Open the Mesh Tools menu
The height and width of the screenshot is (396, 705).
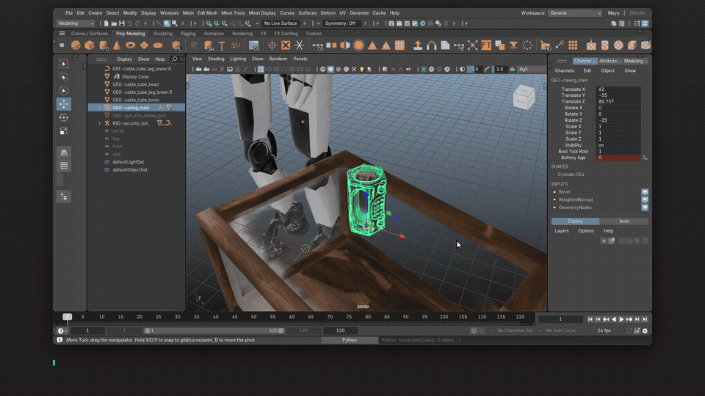click(x=233, y=13)
